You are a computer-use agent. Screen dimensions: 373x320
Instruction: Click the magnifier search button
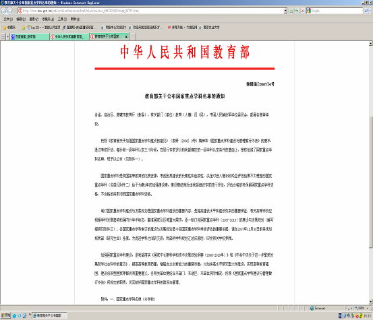coord(366,11)
